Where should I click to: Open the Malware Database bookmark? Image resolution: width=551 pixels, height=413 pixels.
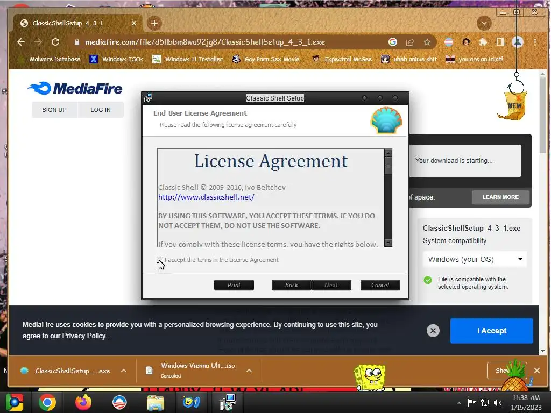(x=50, y=59)
